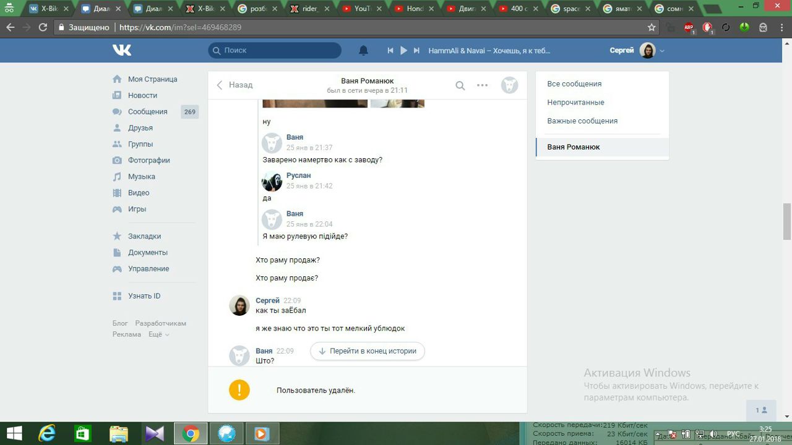Expand the Ещё footer dropdown
This screenshot has width=792, height=445.
point(158,334)
